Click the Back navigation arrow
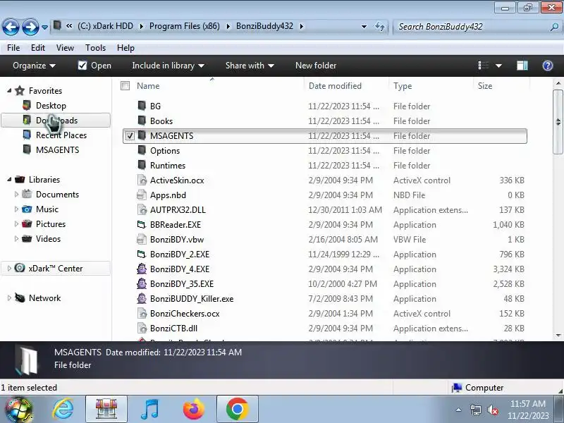This screenshot has height=423, width=564. coord(11,27)
